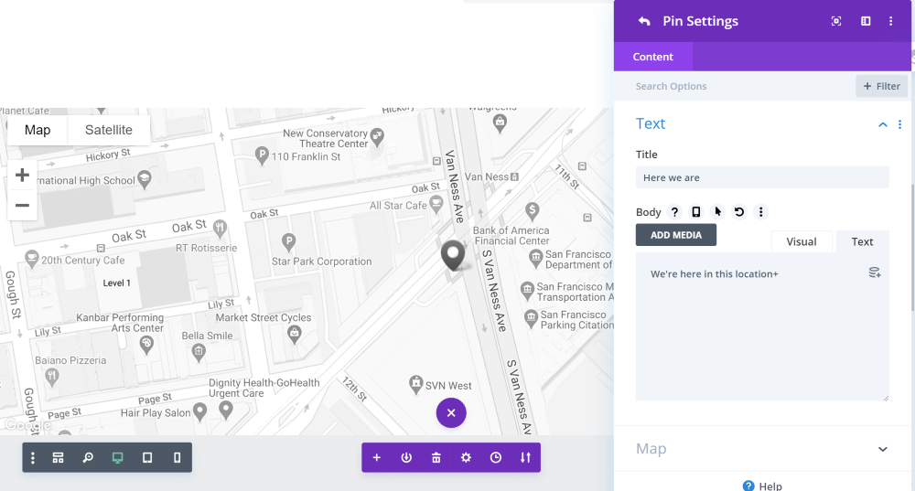The height and width of the screenshot is (491, 915).
Task: Enable Body hover options cursor icon
Action: (717, 212)
